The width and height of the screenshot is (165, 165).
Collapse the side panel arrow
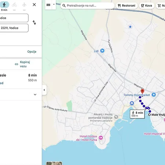point(44,90)
